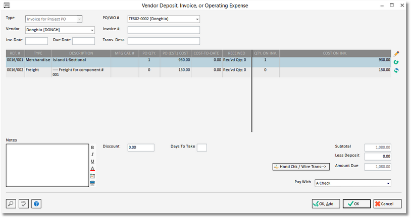This screenshot has width=411, height=218.
Task: Click Hand Chk / Wire Trans button
Action: tap(301, 167)
